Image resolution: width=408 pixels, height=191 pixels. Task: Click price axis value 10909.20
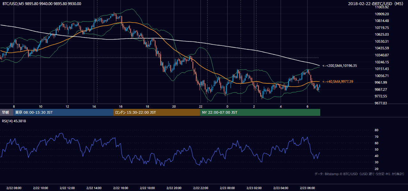coord(382,14)
